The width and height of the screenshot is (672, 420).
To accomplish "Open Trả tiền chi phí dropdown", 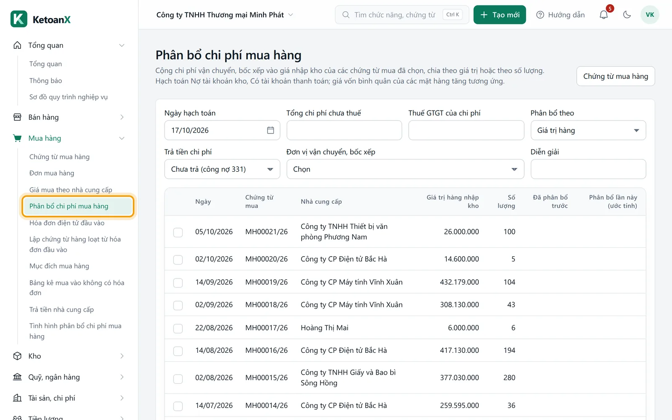I will [222, 169].
